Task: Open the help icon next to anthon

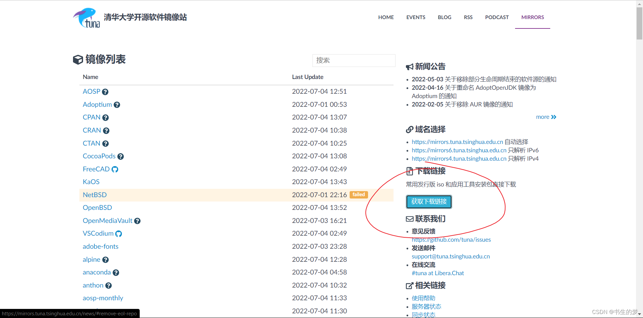Action: pos(109,286)
